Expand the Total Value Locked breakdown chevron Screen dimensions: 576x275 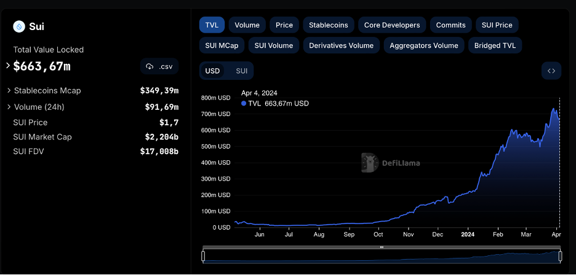click(8, 66)
